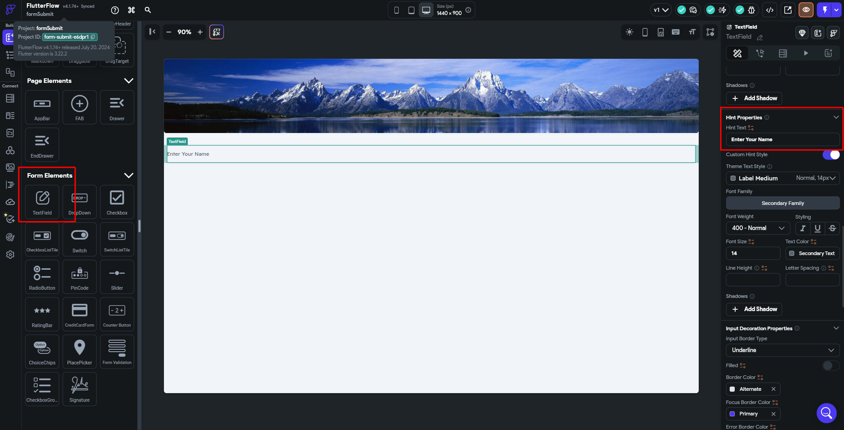Toggle italic hint text styling
The image size is (844, 430).
[x=803, y=228]
